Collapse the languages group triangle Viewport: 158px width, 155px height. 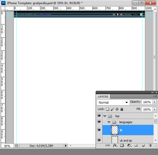(109, 122)
